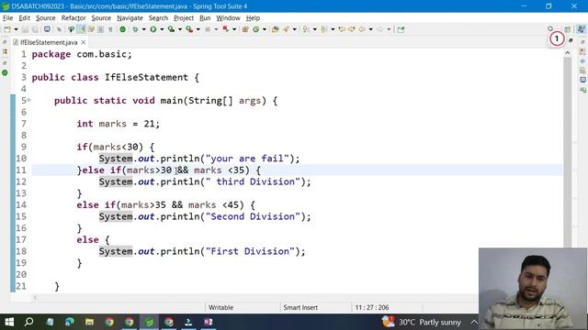Screen dimensions: 588x330
Task: Click the green Spring Boot toolbar icon
Action: coord(122,29)
